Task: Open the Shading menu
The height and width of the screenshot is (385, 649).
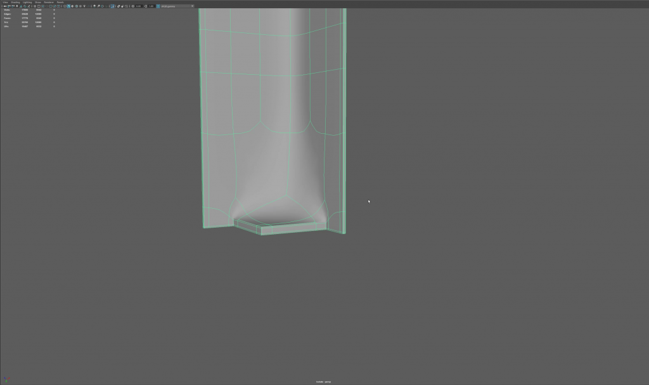Action: [x=15, y=2]
